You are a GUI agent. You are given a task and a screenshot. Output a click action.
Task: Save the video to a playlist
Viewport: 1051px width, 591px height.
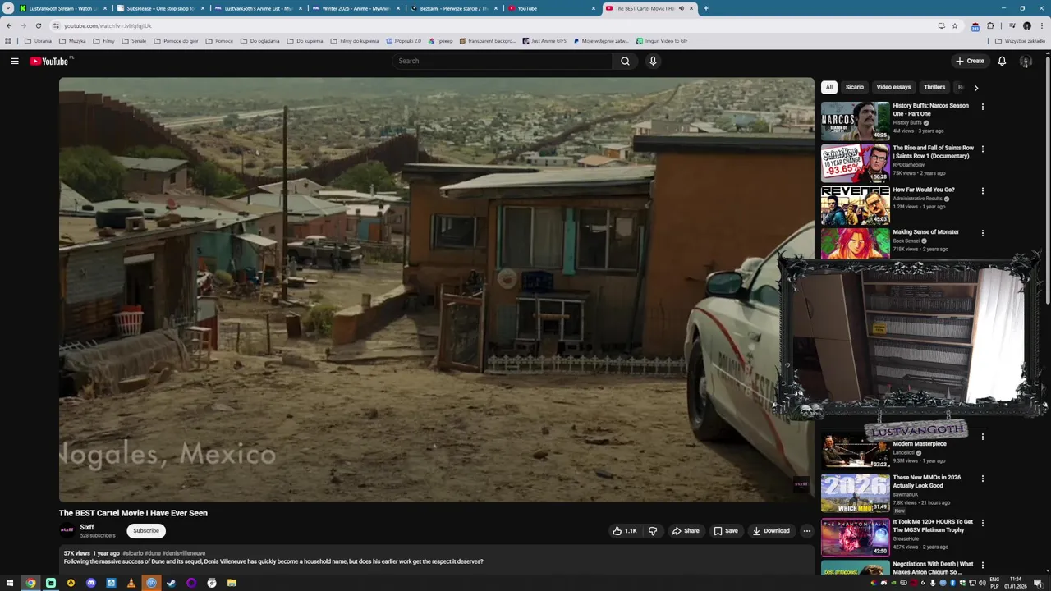725,531
